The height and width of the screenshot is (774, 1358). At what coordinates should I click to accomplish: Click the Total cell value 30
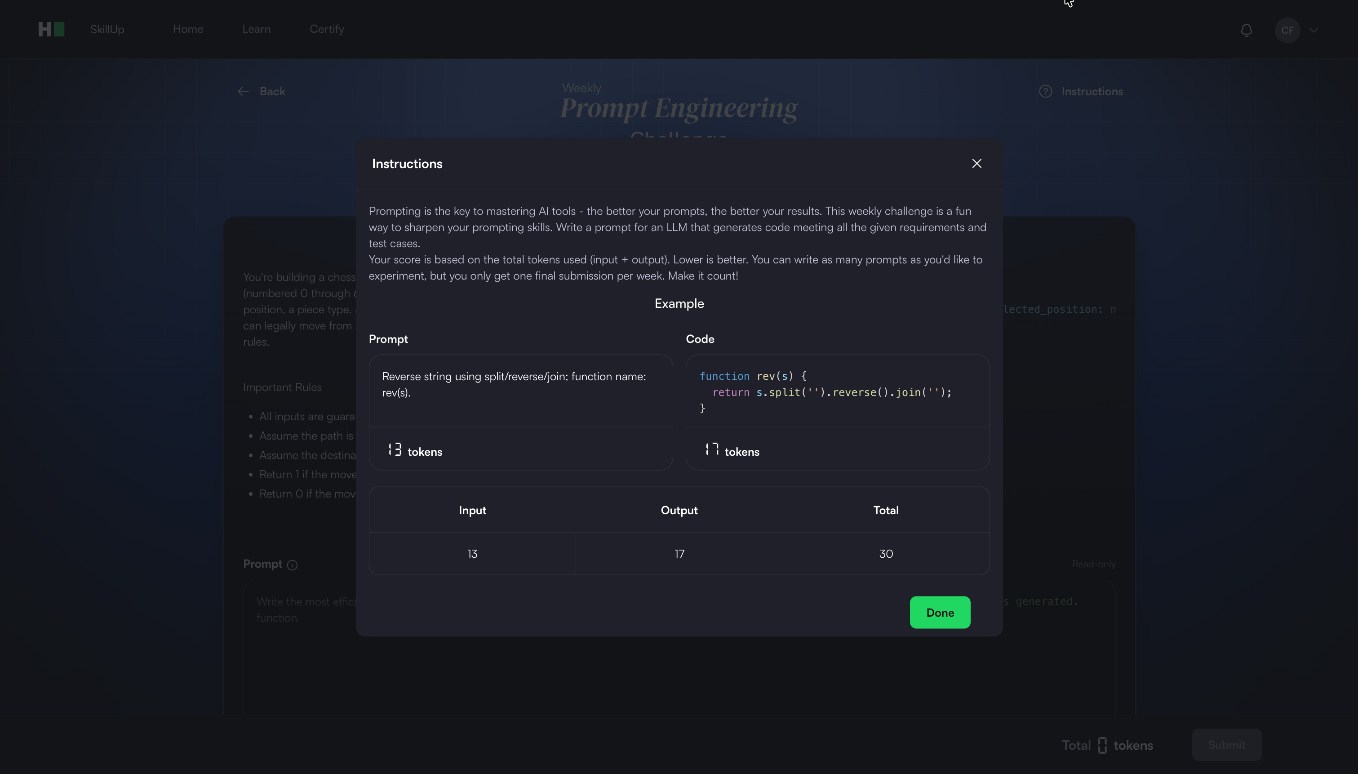pyautogui.click(x=886, y=554)
